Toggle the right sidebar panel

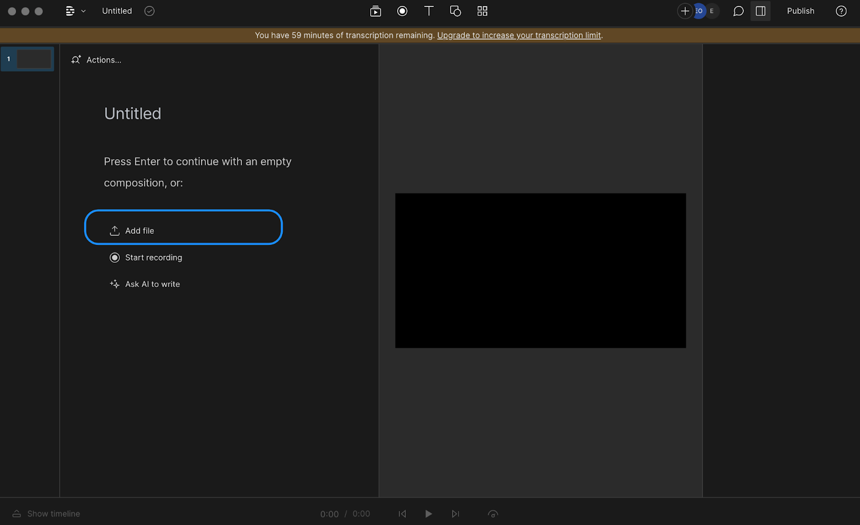[x=760, y=11]
